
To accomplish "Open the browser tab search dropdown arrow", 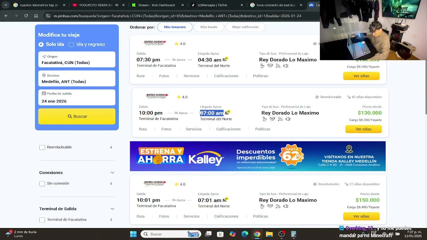I will pyautogui.click(x=6, y=5).
